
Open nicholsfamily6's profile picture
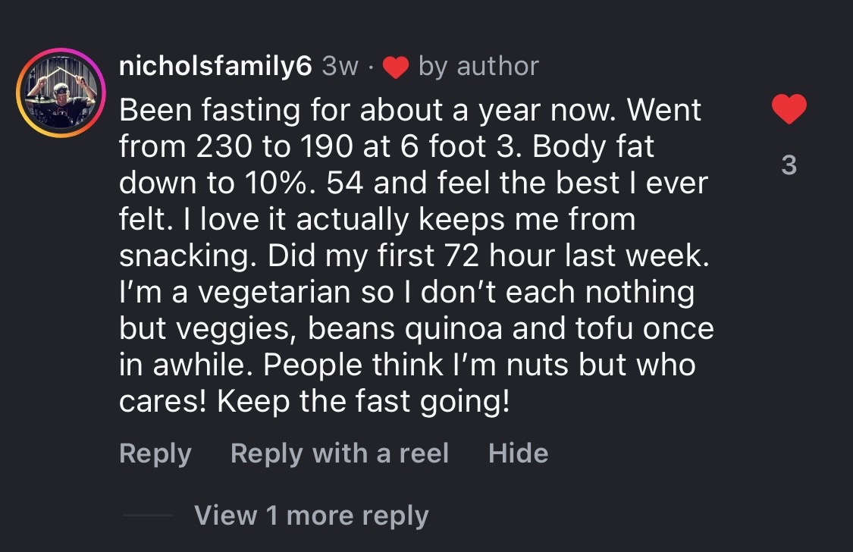[x=61, y=93]
